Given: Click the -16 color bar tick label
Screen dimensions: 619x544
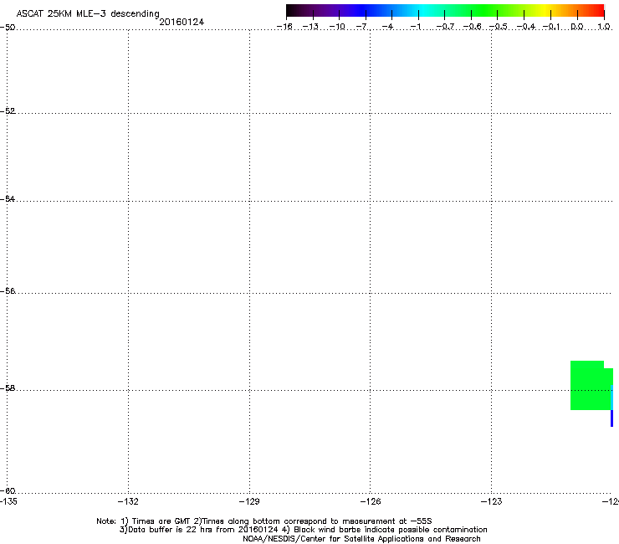Looking at the screenshot, I should coord(284,27).
